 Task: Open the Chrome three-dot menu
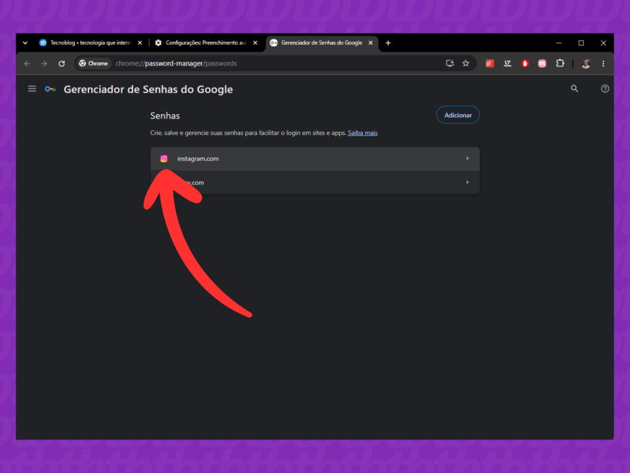(603, 64)
